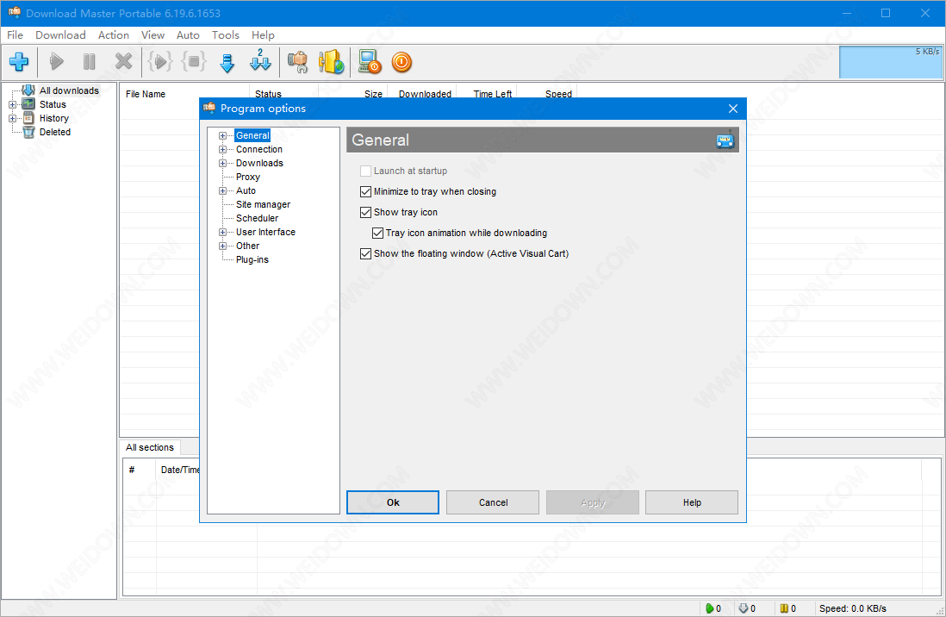Open the Help menu

pos(263,35)
